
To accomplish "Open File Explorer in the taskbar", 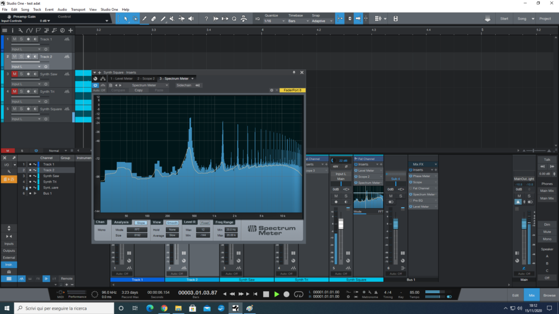I will [x=179, y=309].
